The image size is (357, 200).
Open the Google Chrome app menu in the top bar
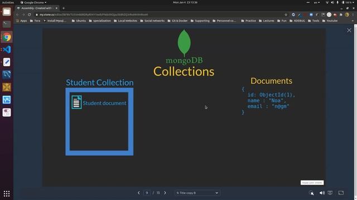pos(33,2)
